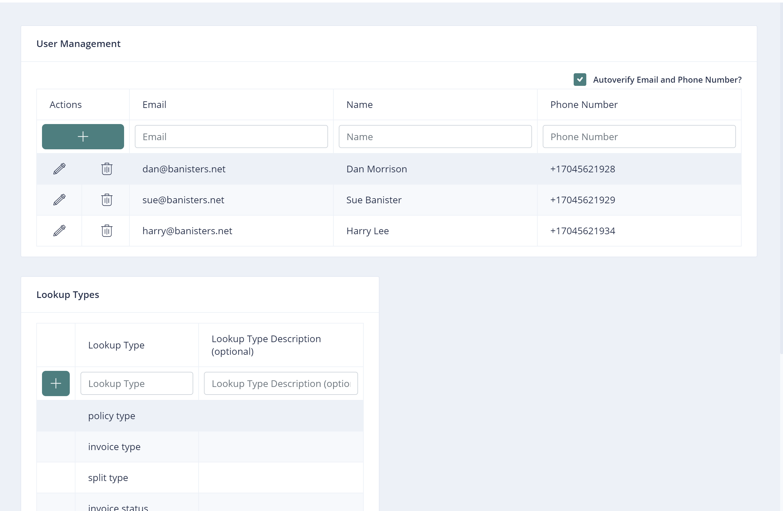
Task: Click the Phone Number column header
Action: [x=584, y=104]
